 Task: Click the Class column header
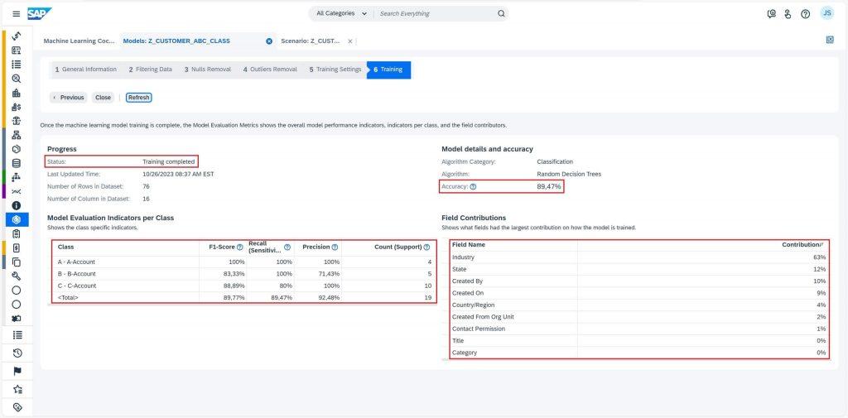click(x=66, y=247)
